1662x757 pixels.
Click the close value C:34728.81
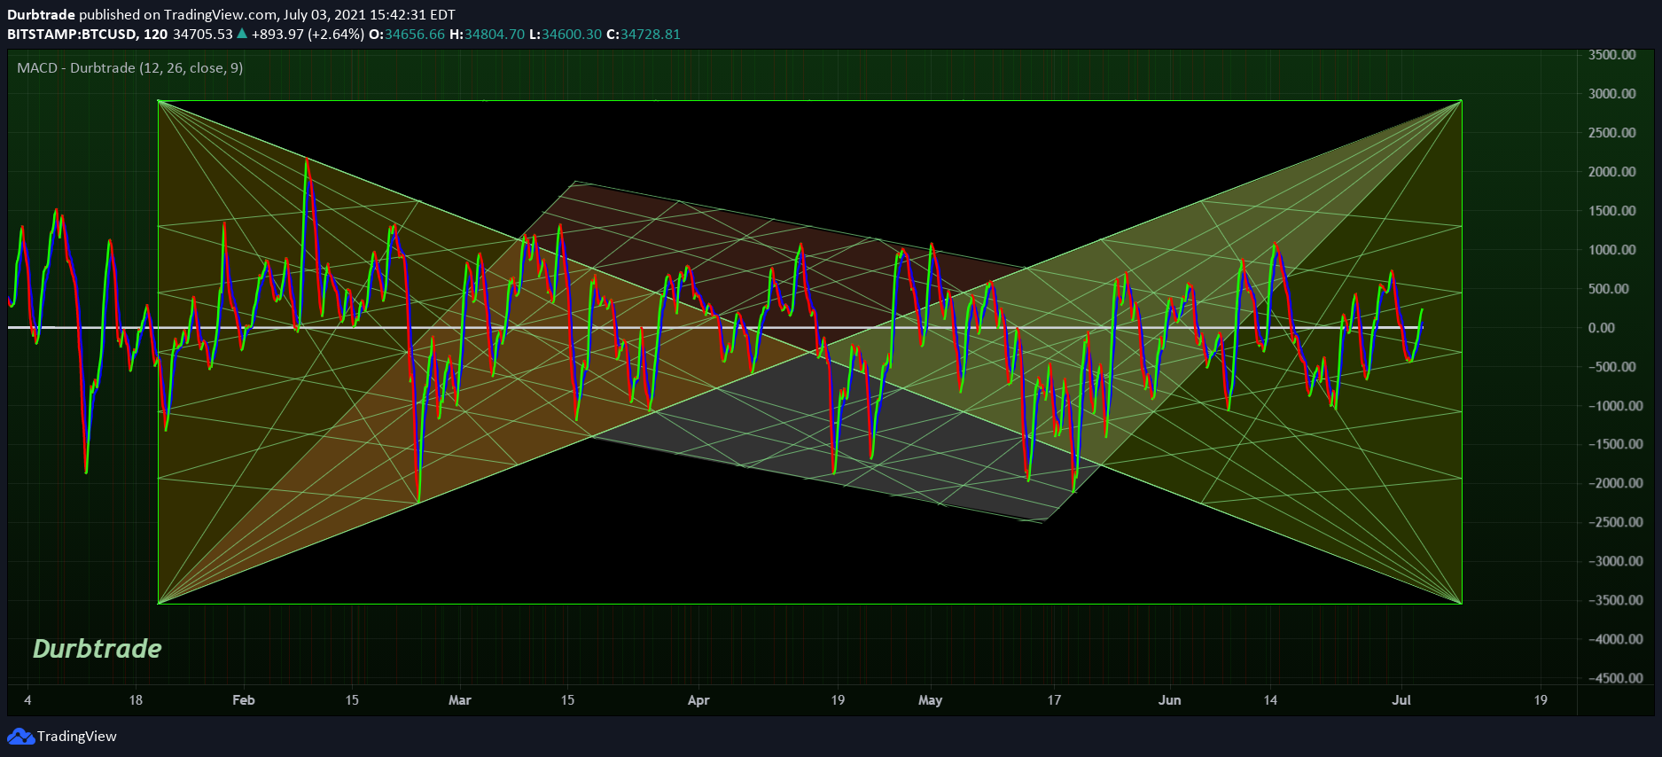(x=644, y=34)
